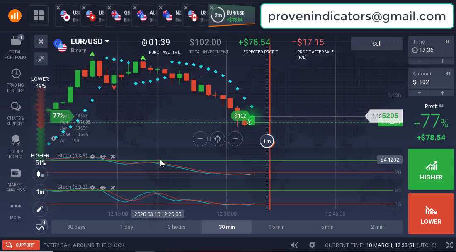
Task: Switch to the 3 hours timeframe
Action: tap(177, 227)
